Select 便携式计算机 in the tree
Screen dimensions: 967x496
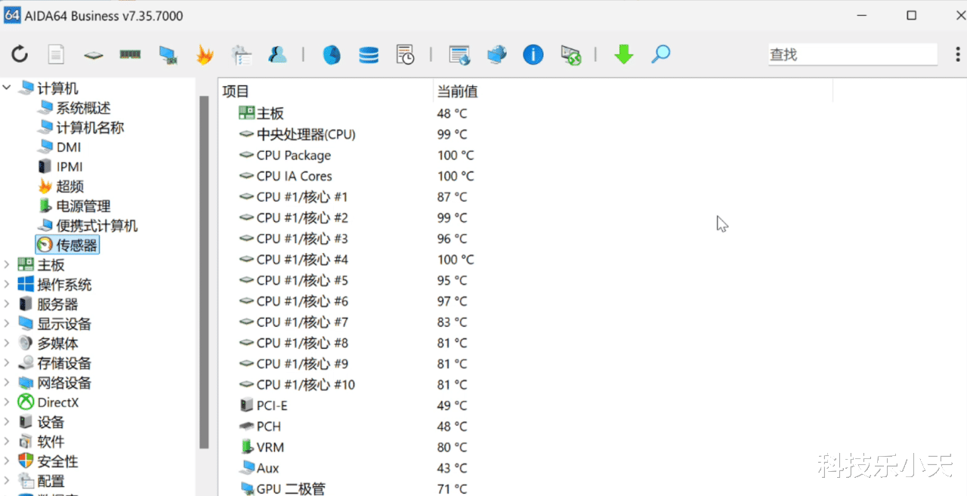(x=97, y=226)
